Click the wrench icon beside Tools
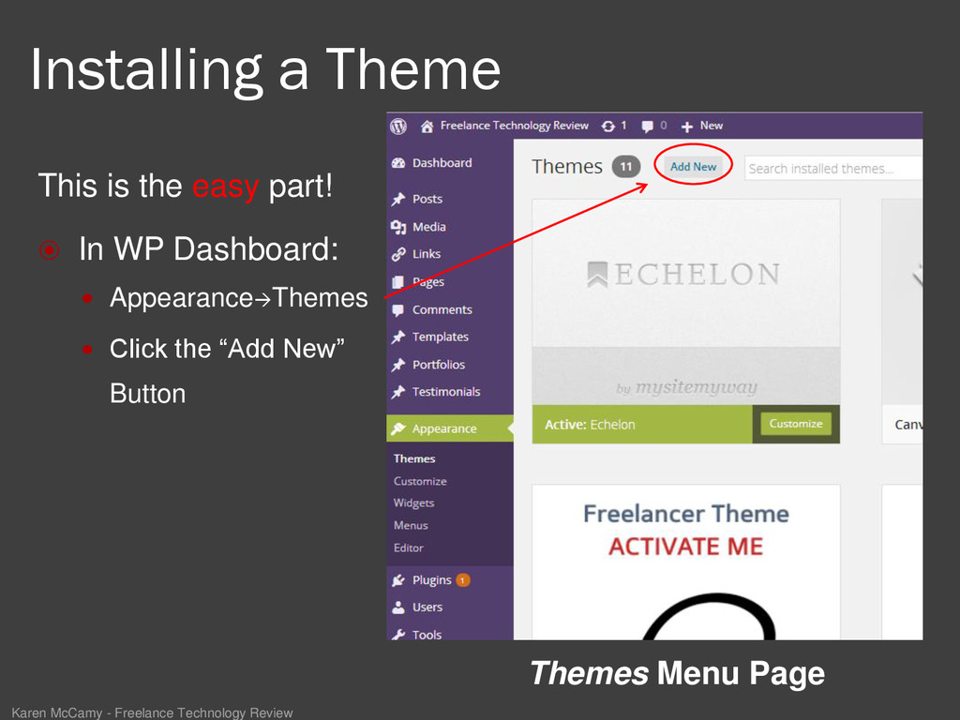Image resolution: width=960 pixels, height=720 pixels. [398, 635]
